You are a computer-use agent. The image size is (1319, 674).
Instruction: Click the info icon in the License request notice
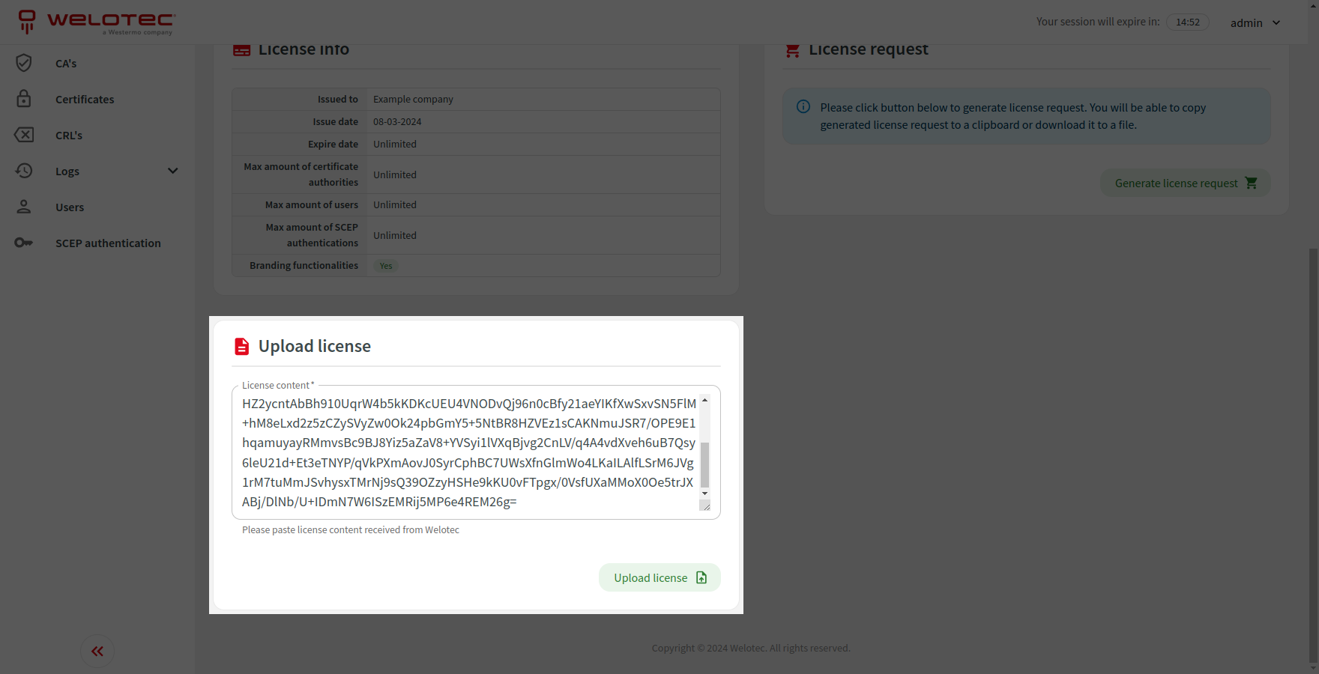pos(803,106)
